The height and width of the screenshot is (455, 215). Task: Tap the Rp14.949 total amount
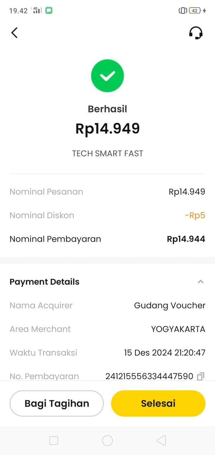point(107,129)
